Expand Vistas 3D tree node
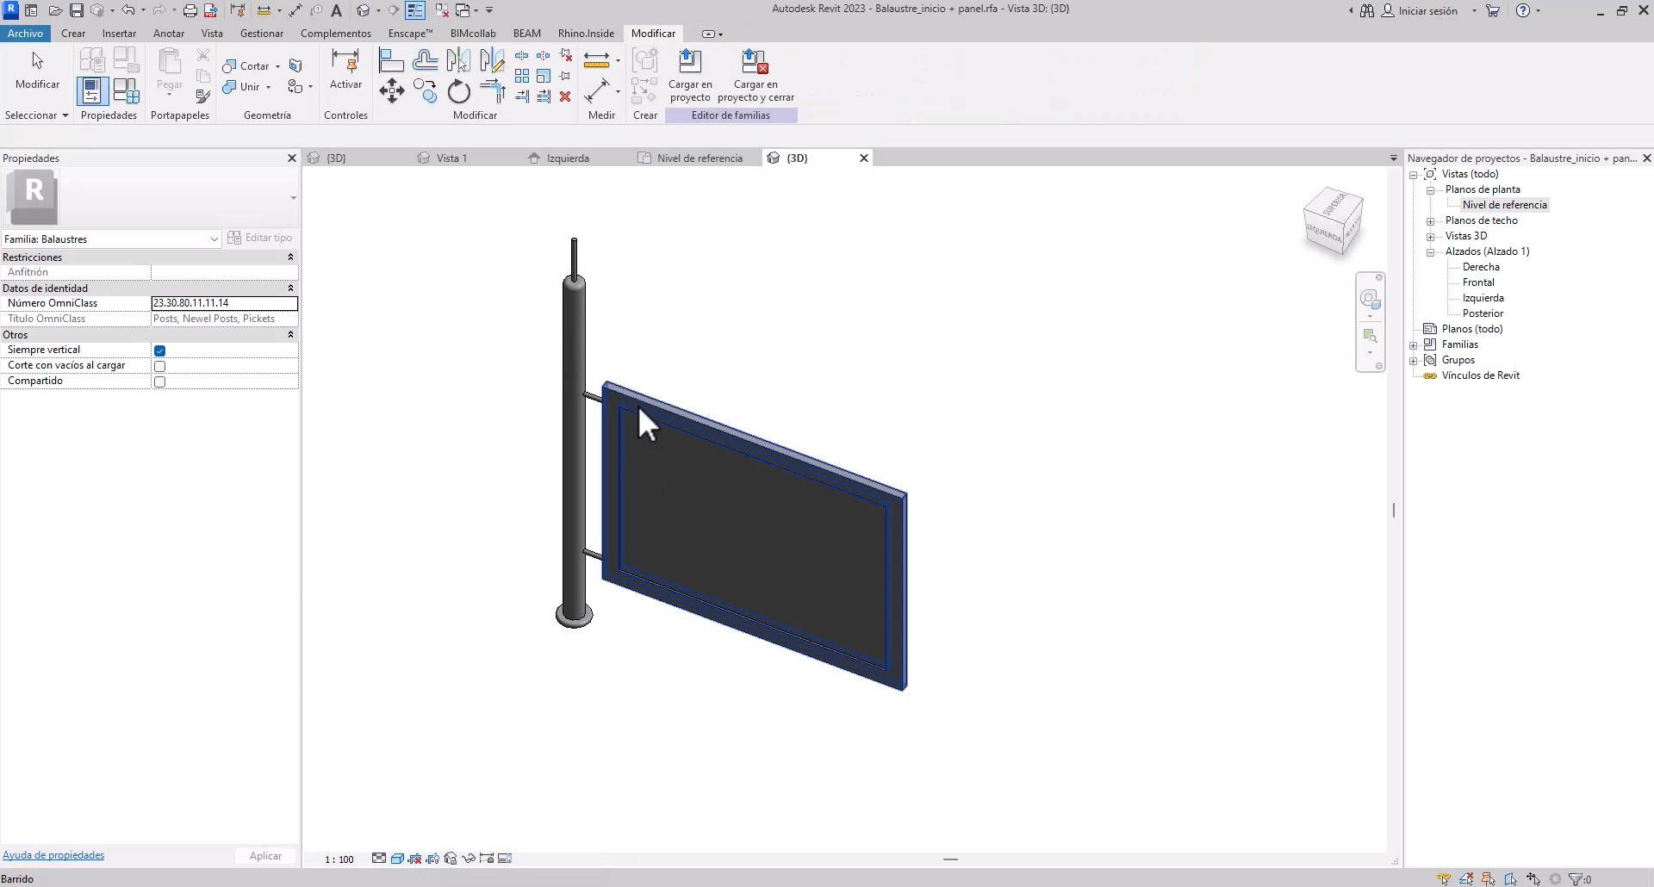 [1430, 236]
